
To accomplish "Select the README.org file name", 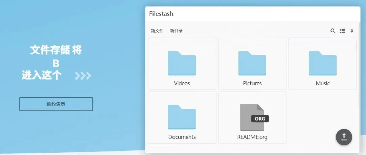I will click(252, 137).
